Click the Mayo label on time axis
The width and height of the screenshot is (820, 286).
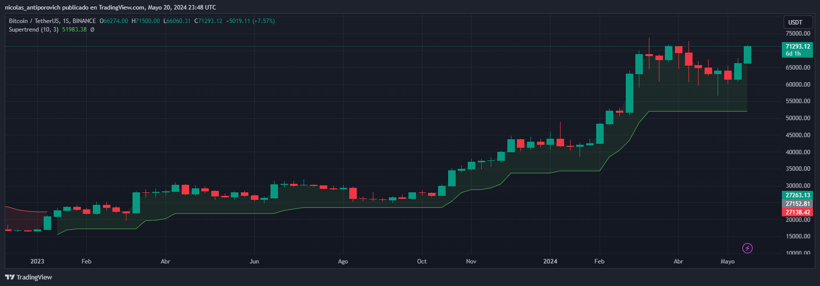(728, 261)
